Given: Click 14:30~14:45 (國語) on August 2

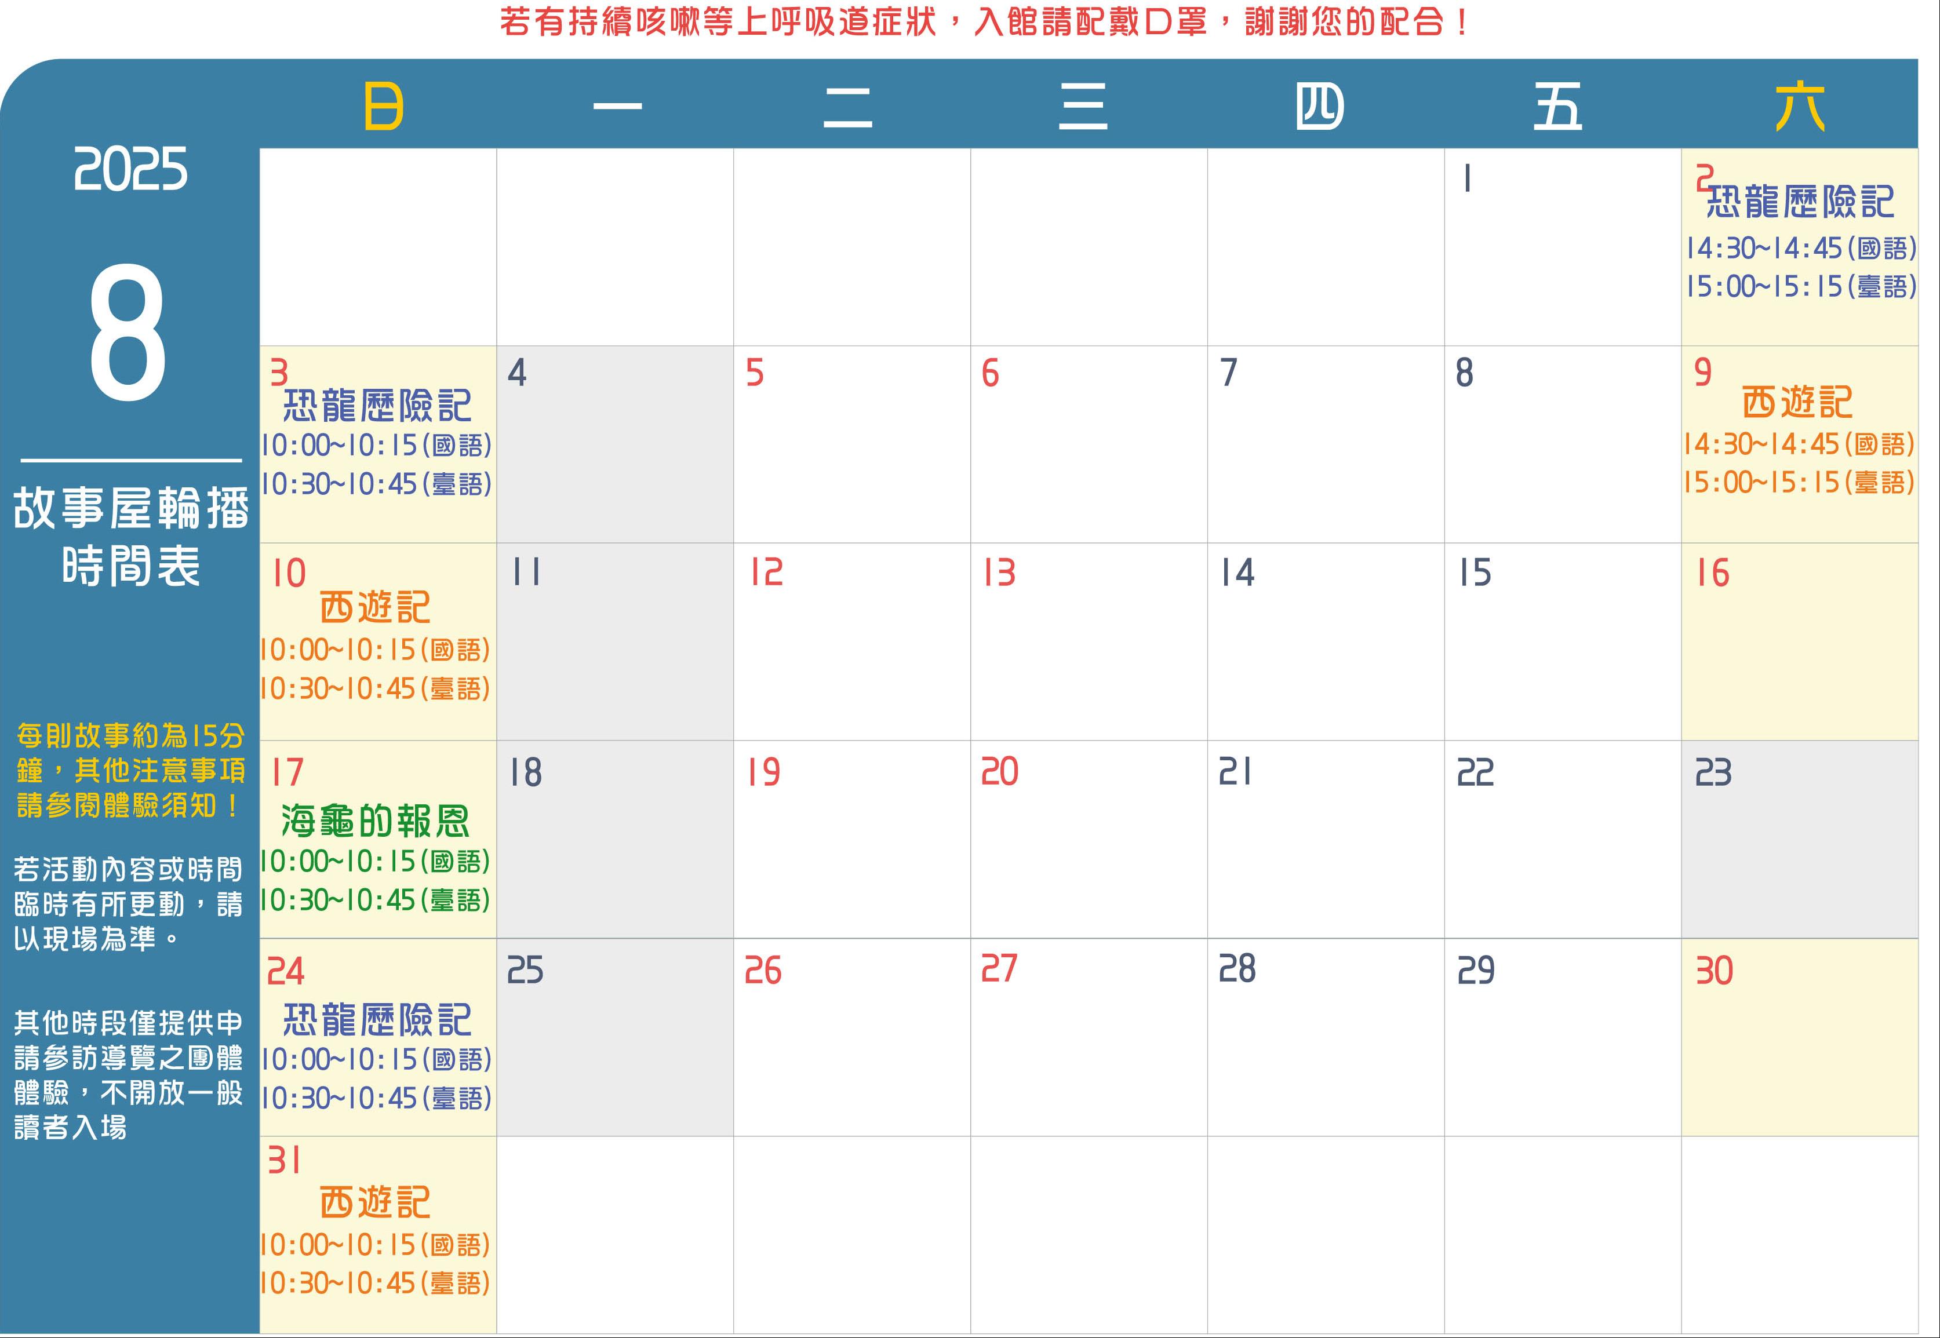Looking at the screenshot, I should [1801, 248].
